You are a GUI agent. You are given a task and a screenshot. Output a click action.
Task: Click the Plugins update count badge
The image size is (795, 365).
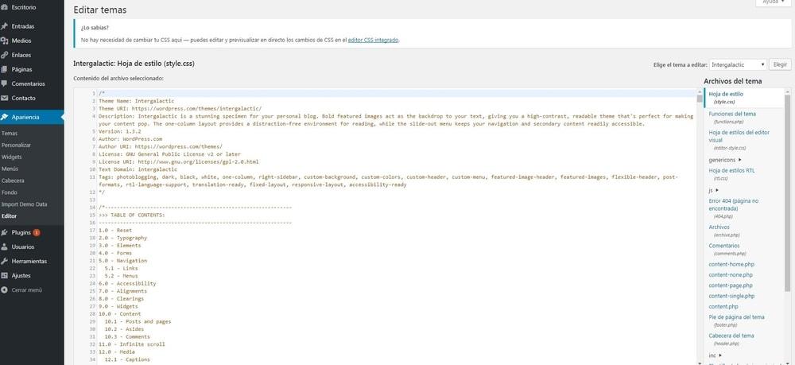point(37,233)
